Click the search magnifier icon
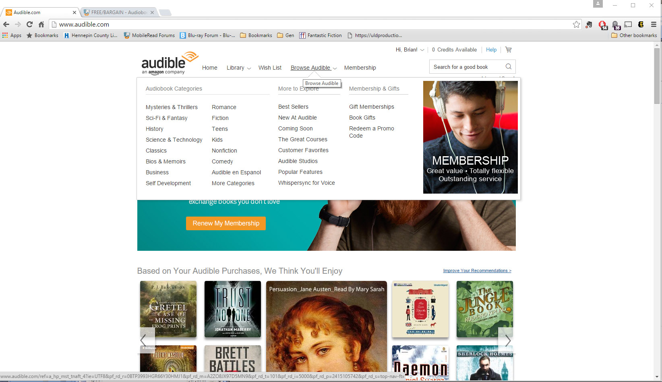The image size is (662, 382). (x=509, y=67)
